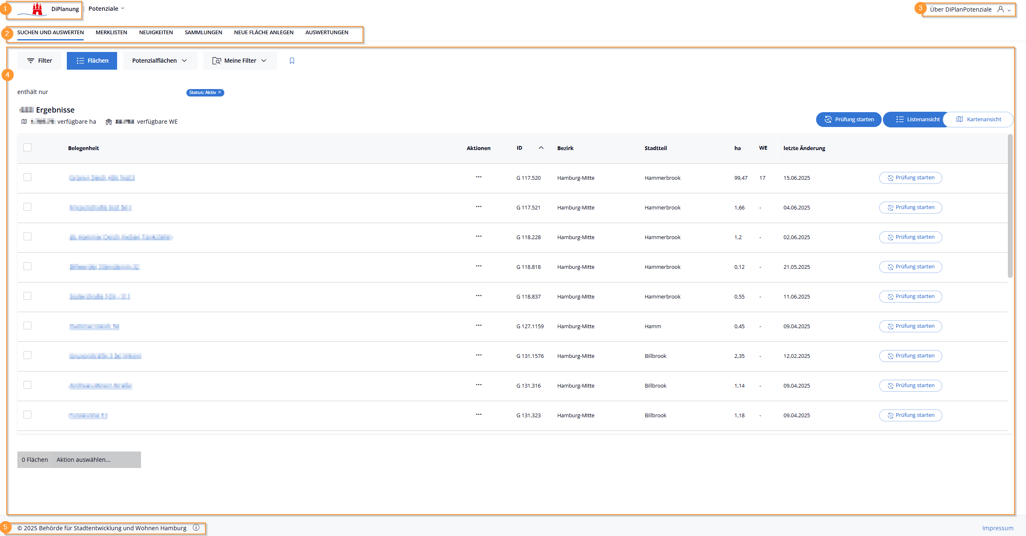This screenshot has height=536, width=1026.
Task: Click the user profile icon
Action: (1001, 9)
